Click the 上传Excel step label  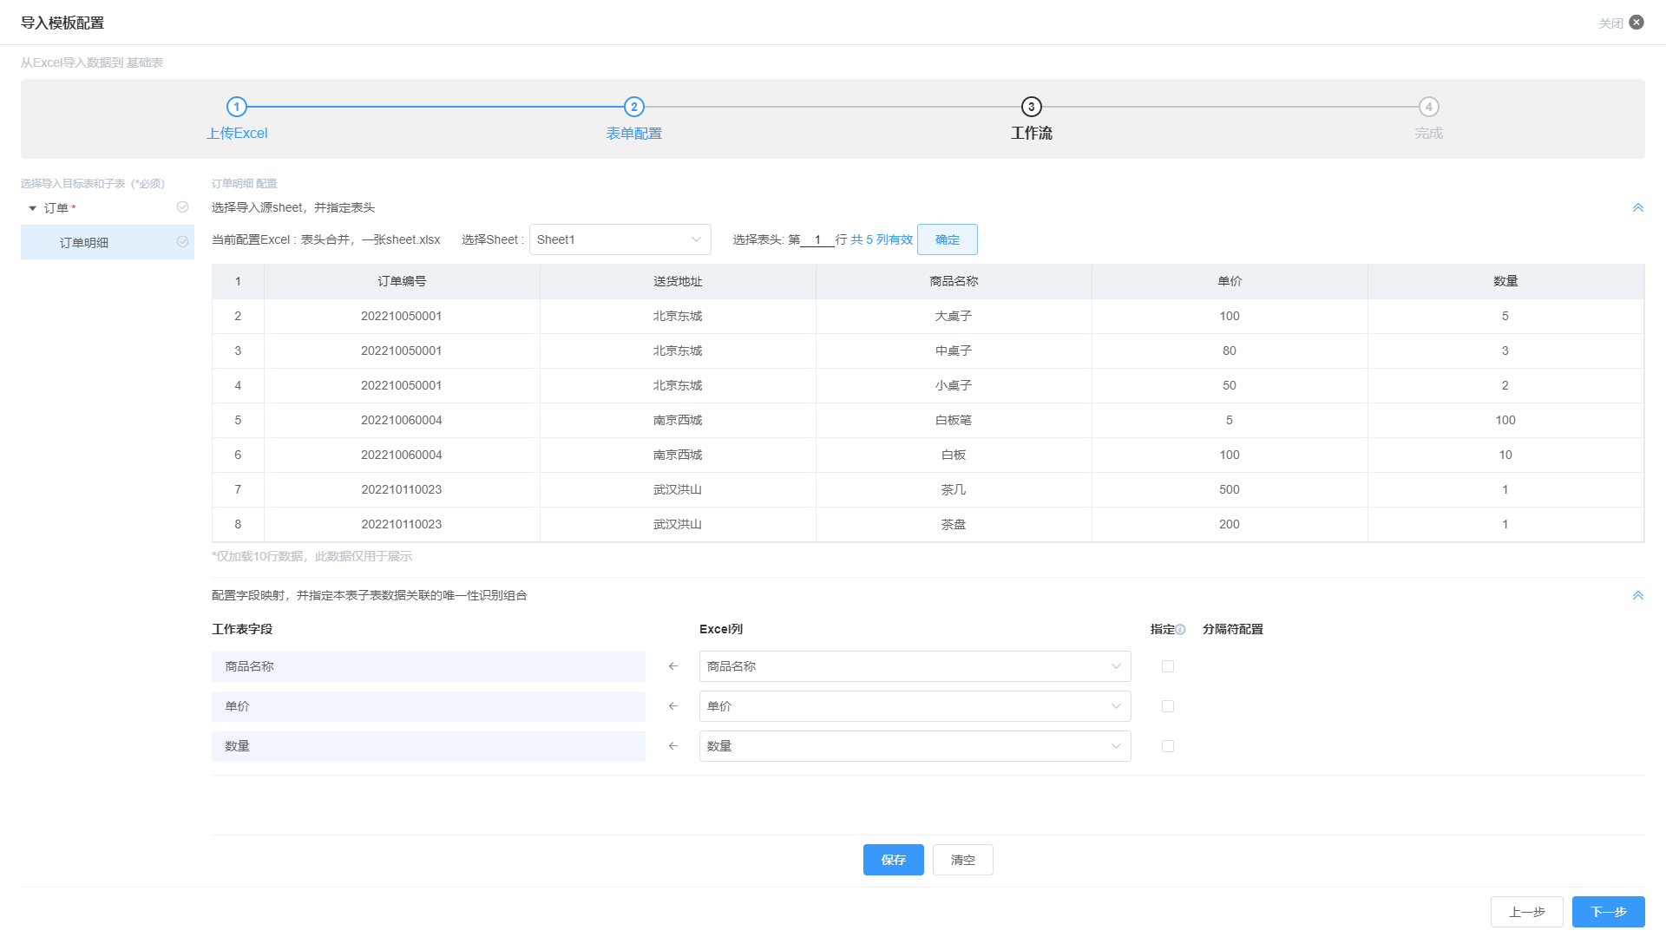pyautogui.click(x=237, y=133)
